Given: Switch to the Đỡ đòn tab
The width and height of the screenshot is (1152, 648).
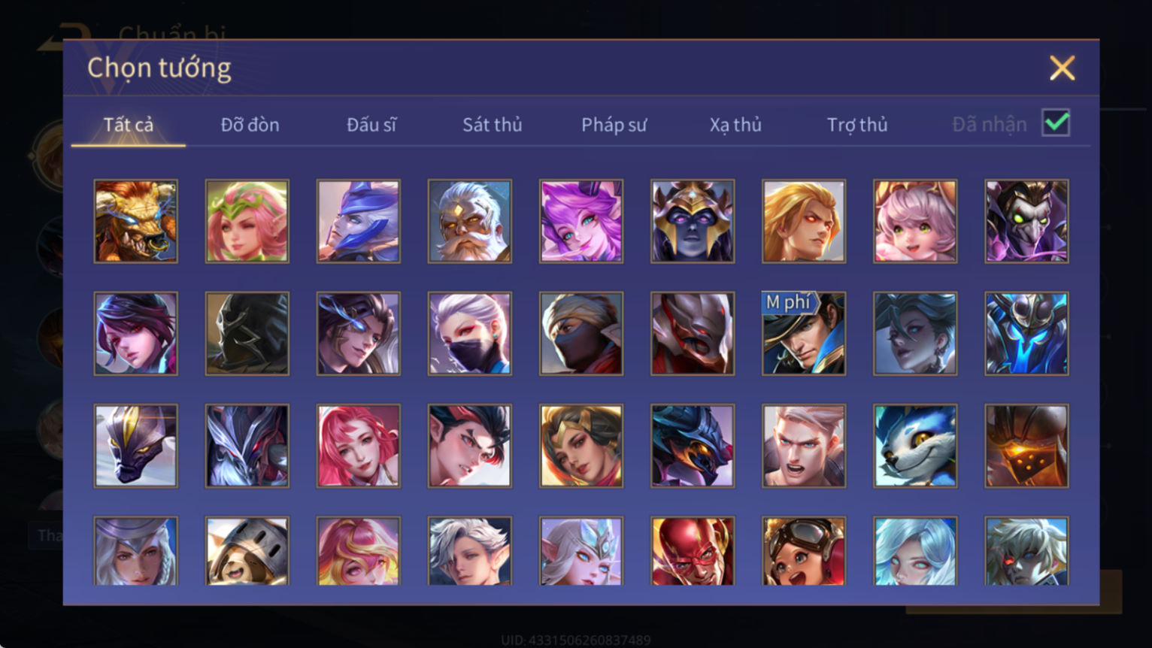Looking at the screenshot, I should (x=250, y=125).
